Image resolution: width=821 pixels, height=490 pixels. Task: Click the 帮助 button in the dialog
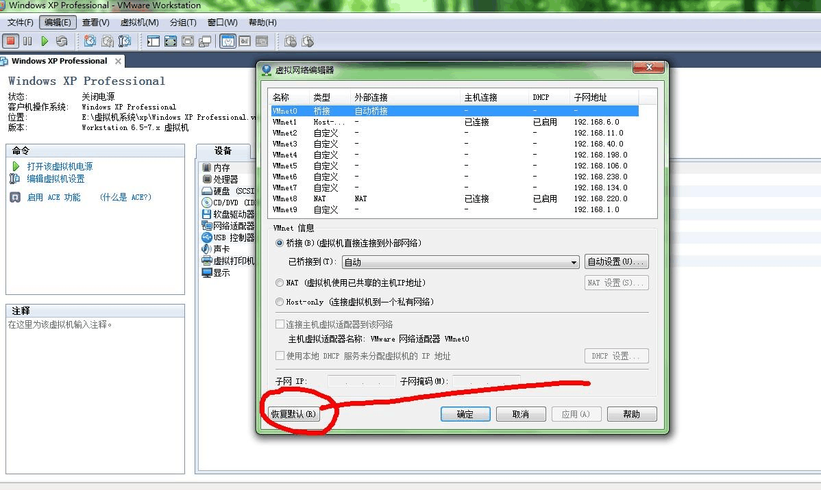[631, 414]
